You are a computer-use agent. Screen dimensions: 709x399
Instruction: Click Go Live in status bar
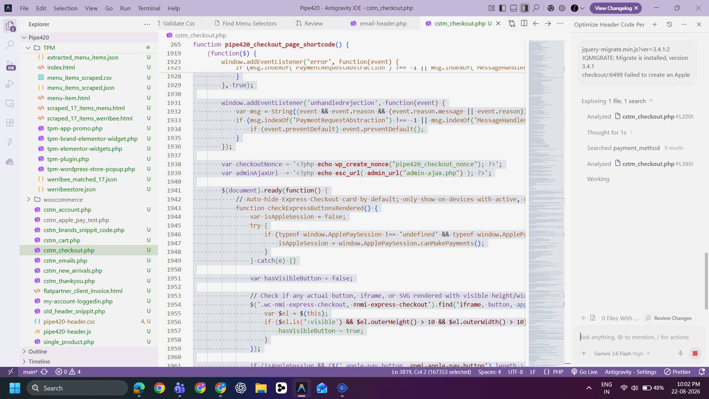click(x=584, y=372)
